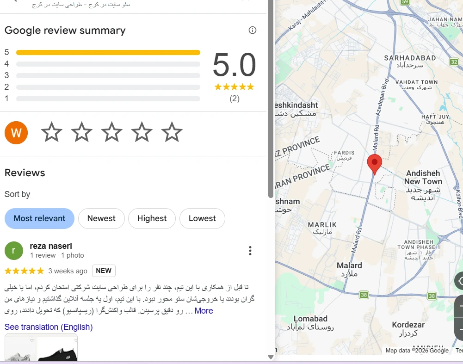The width and height of the screenshot is (463, 364).
Task: Click the 5.0 rating score
Action: tap(235, 64)
